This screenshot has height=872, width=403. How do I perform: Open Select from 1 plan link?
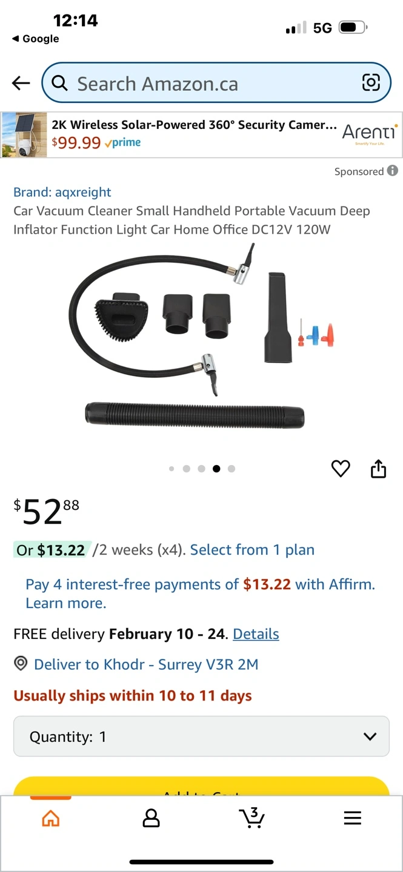pyautogui.click(x=252, y=550)
